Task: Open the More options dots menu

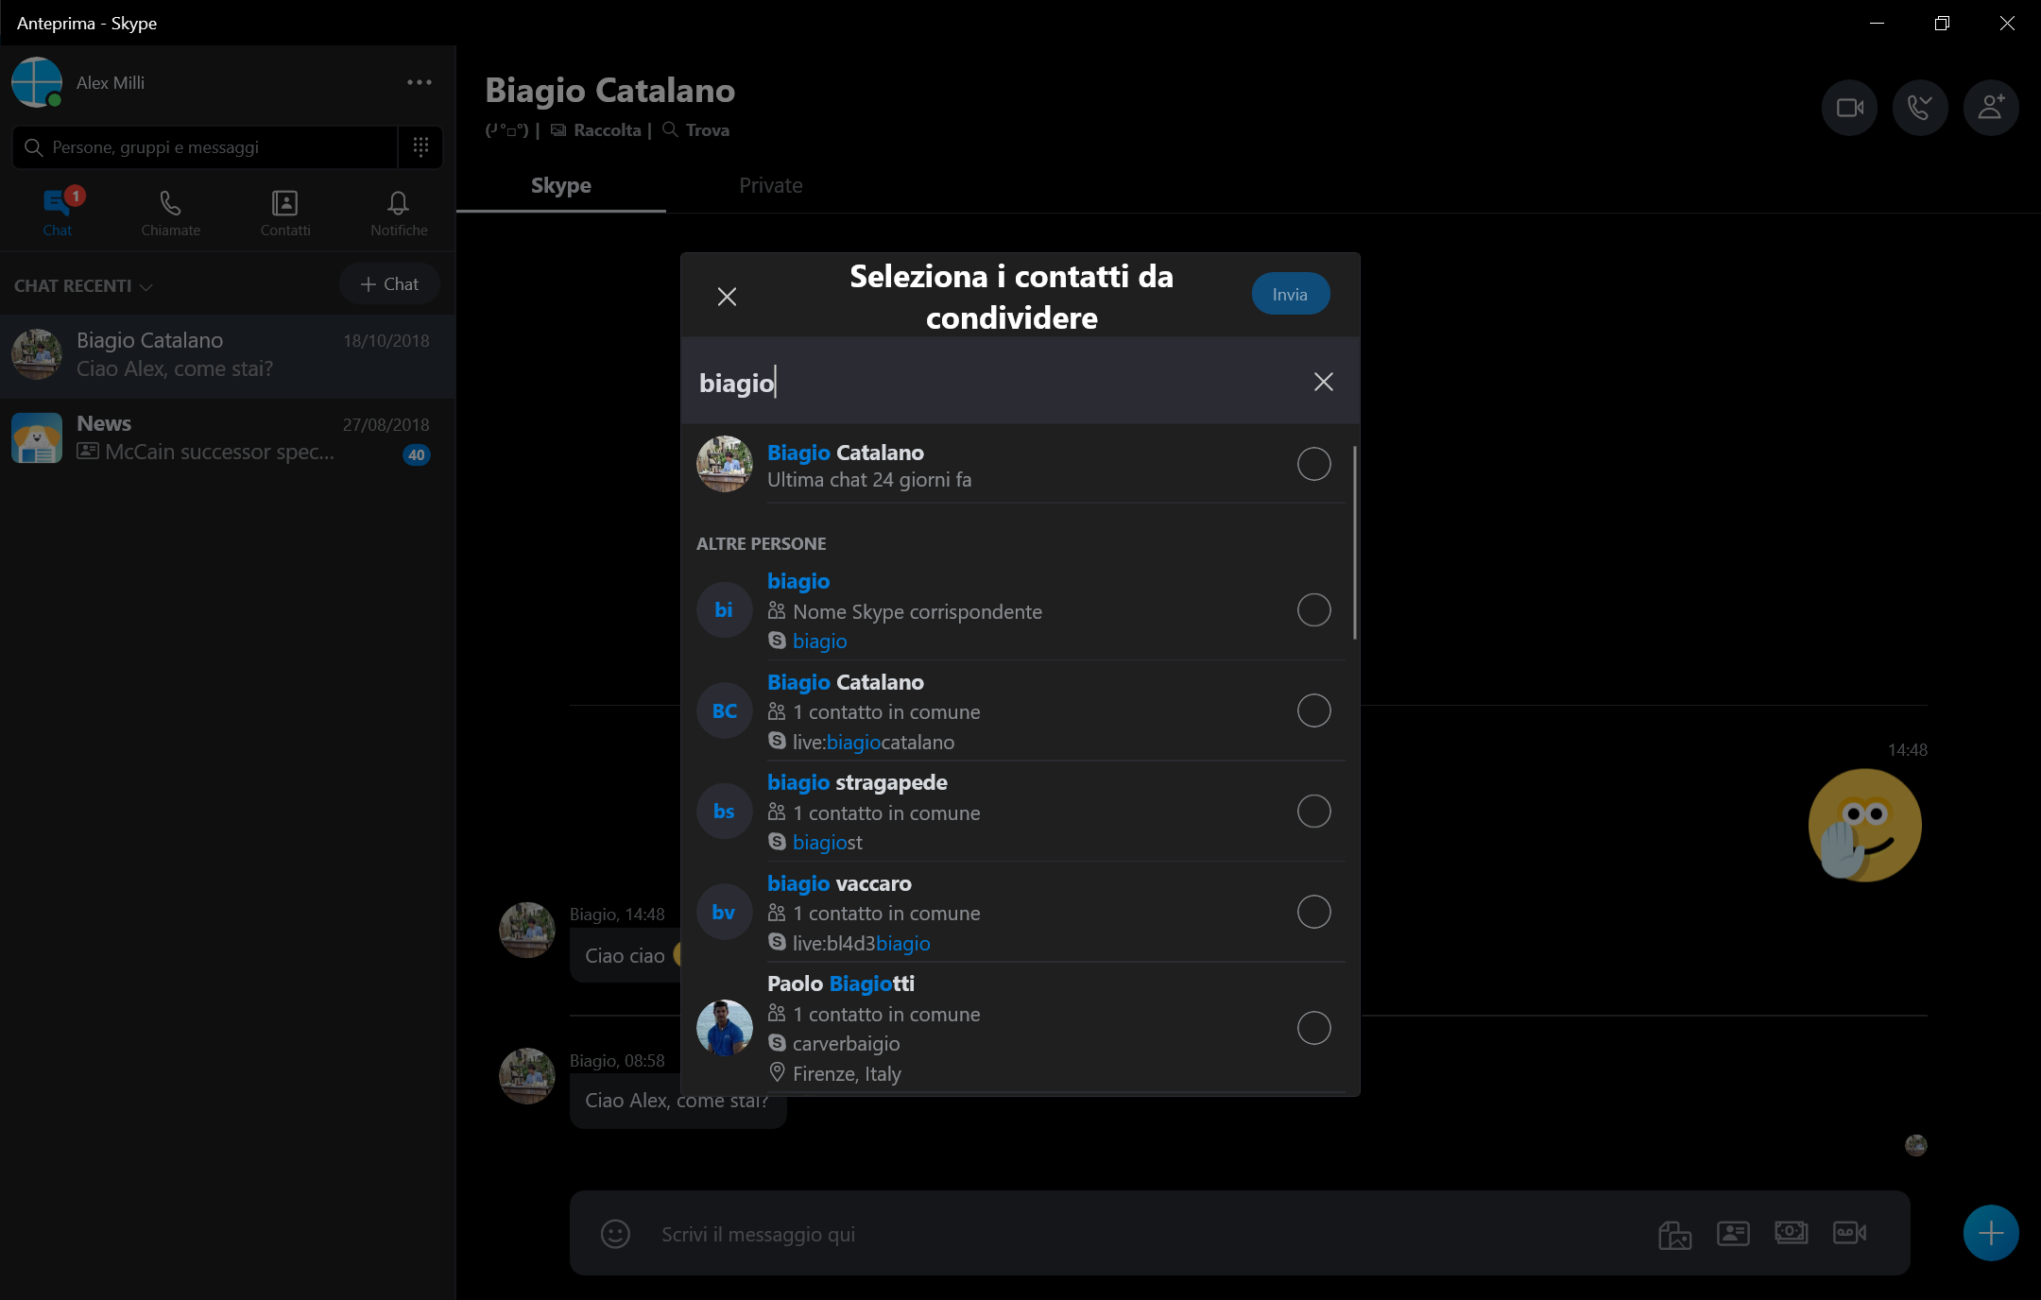Action: click(420, 82)
